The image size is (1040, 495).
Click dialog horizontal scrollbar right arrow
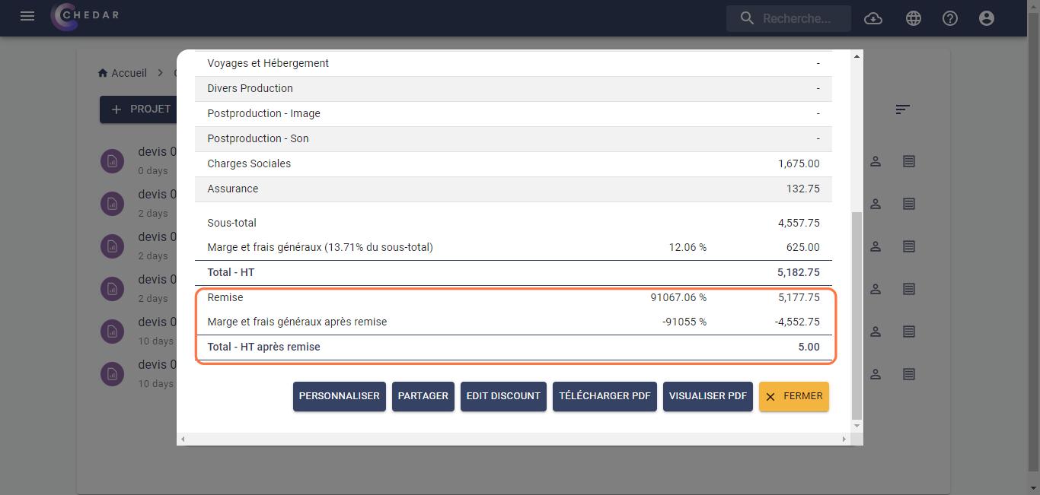point(844,439)
